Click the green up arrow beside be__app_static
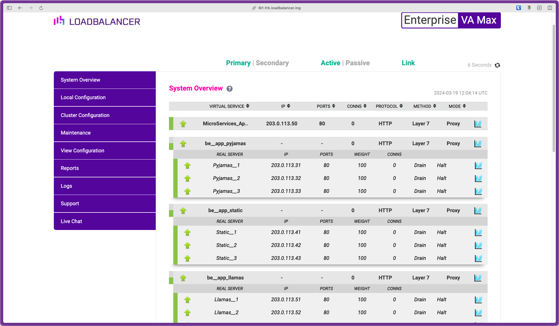Viewport: 559px width, 326px height. click(183, 211)
